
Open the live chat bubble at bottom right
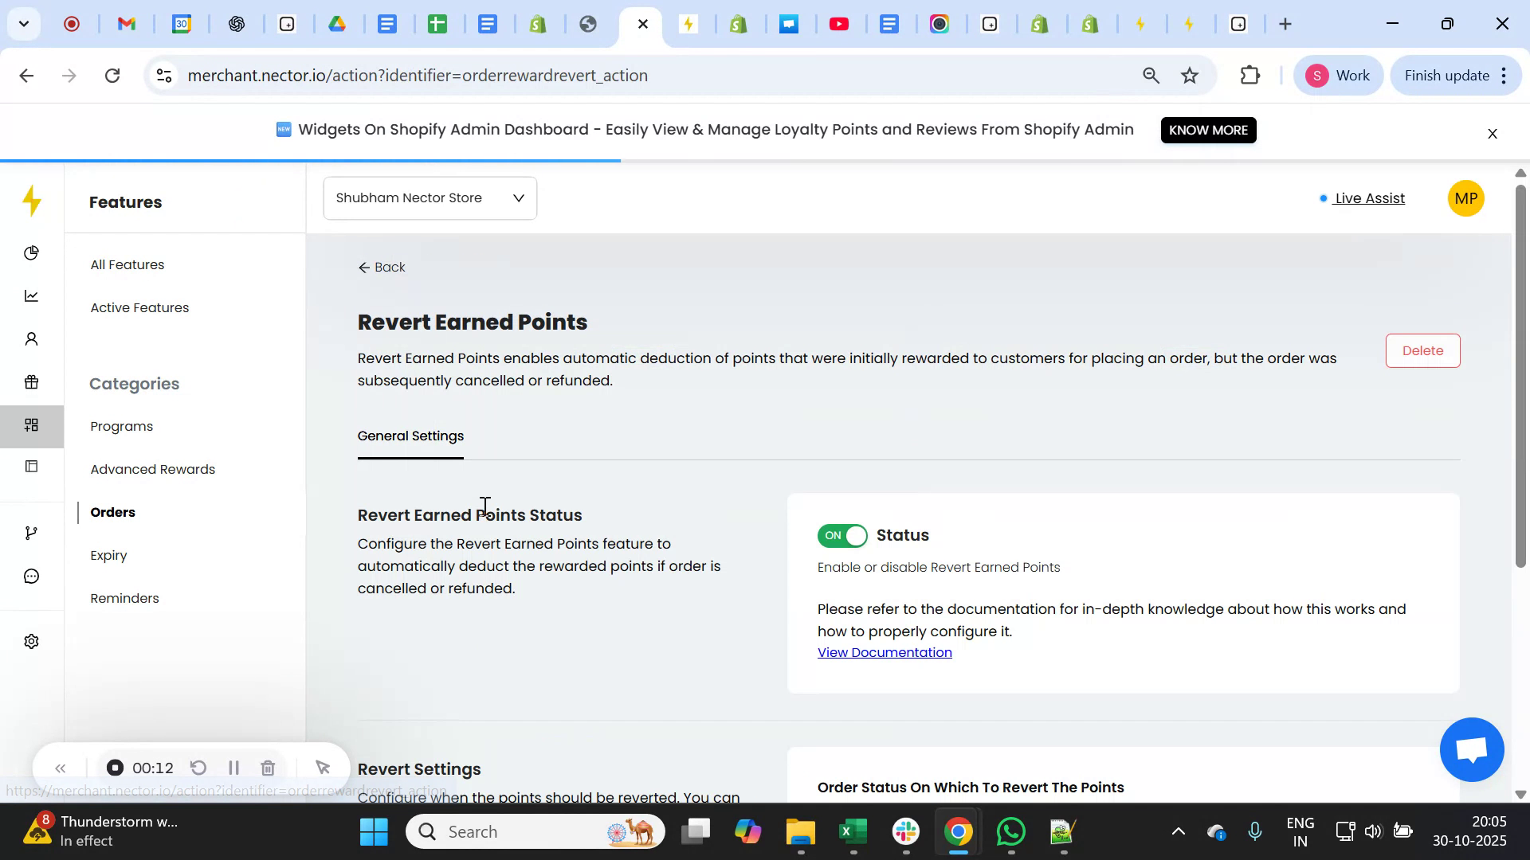(x=1470, y=749)
